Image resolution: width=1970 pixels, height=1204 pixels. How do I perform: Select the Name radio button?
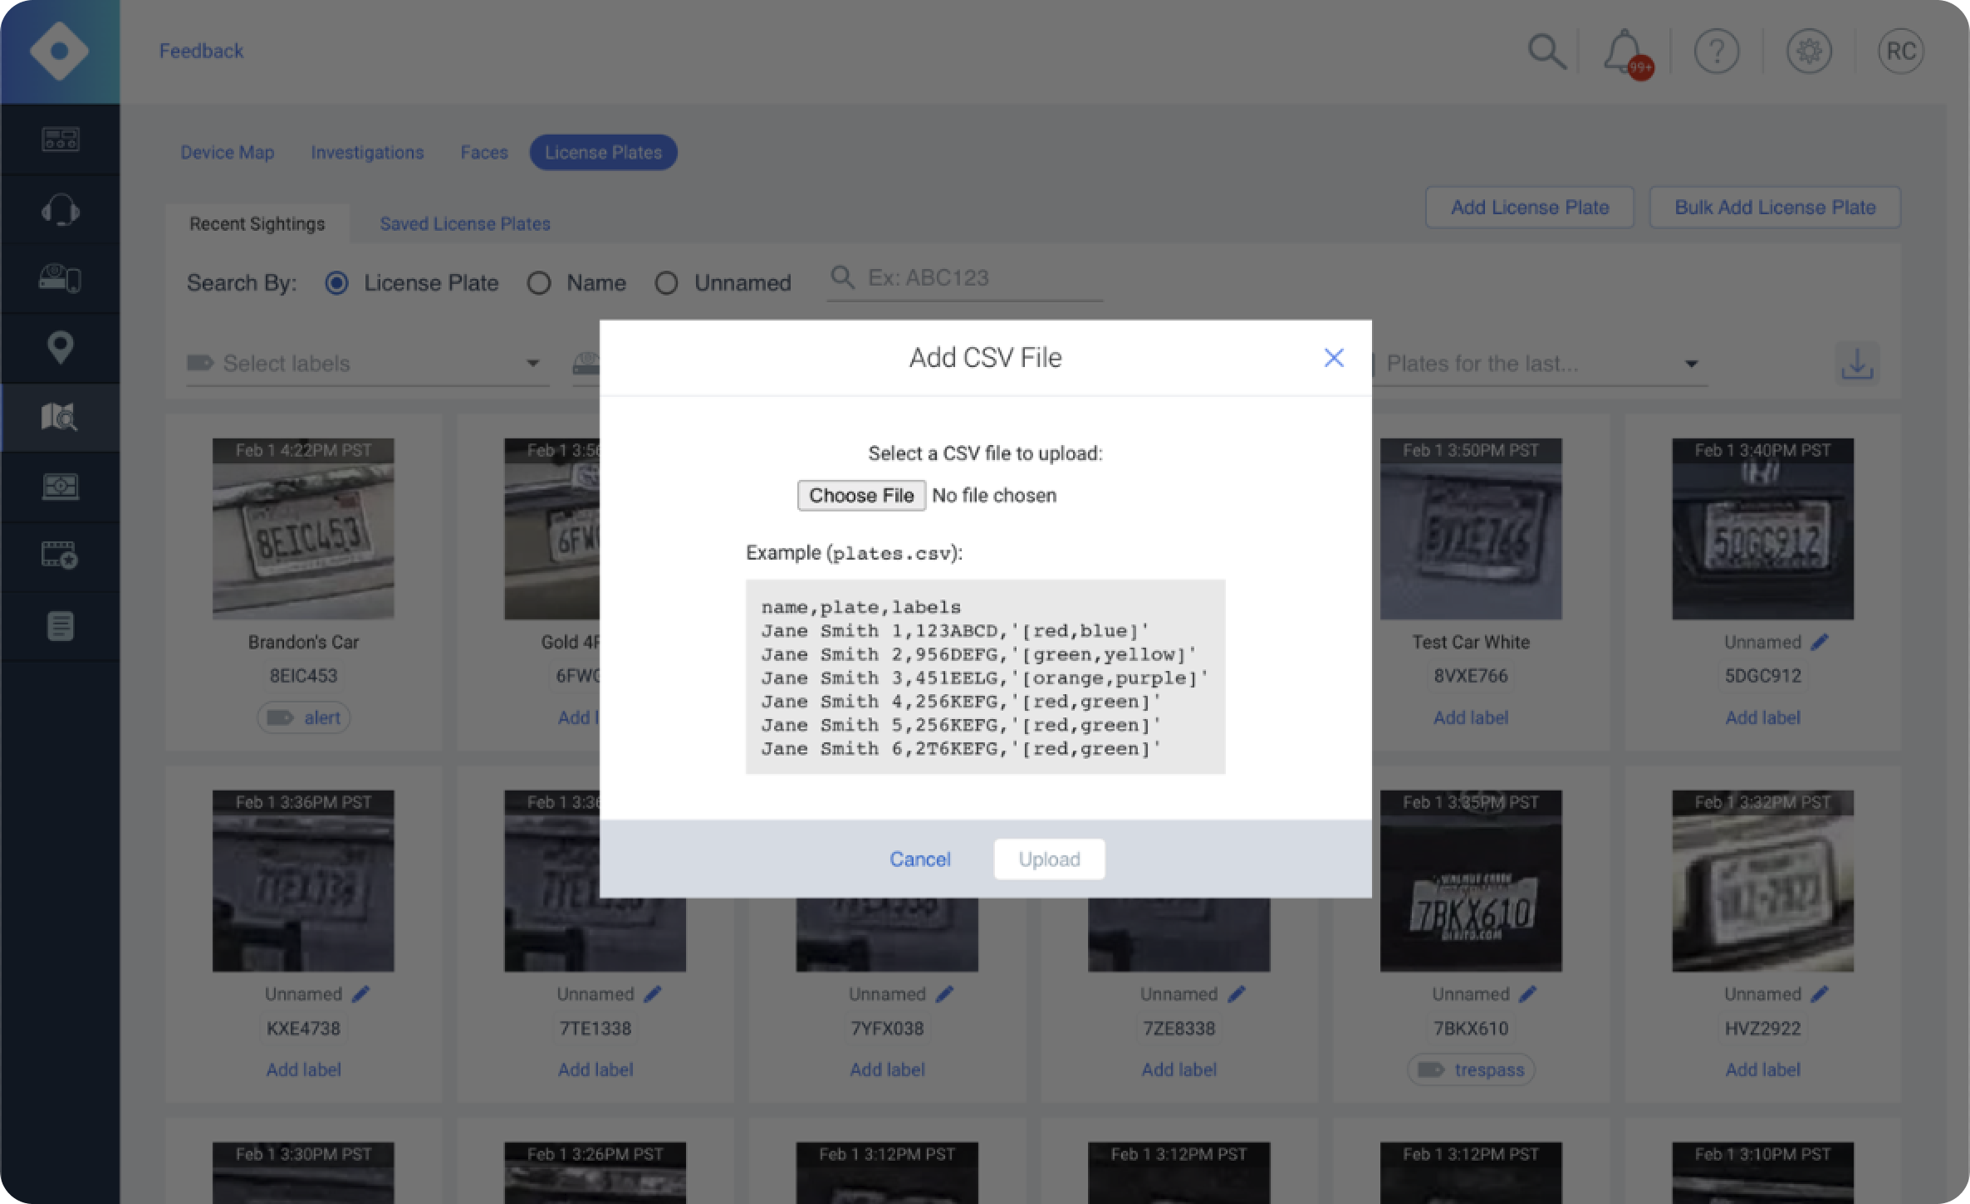(539, 283)
